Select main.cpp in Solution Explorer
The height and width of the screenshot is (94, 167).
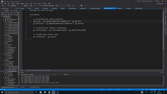pos(10,76)
